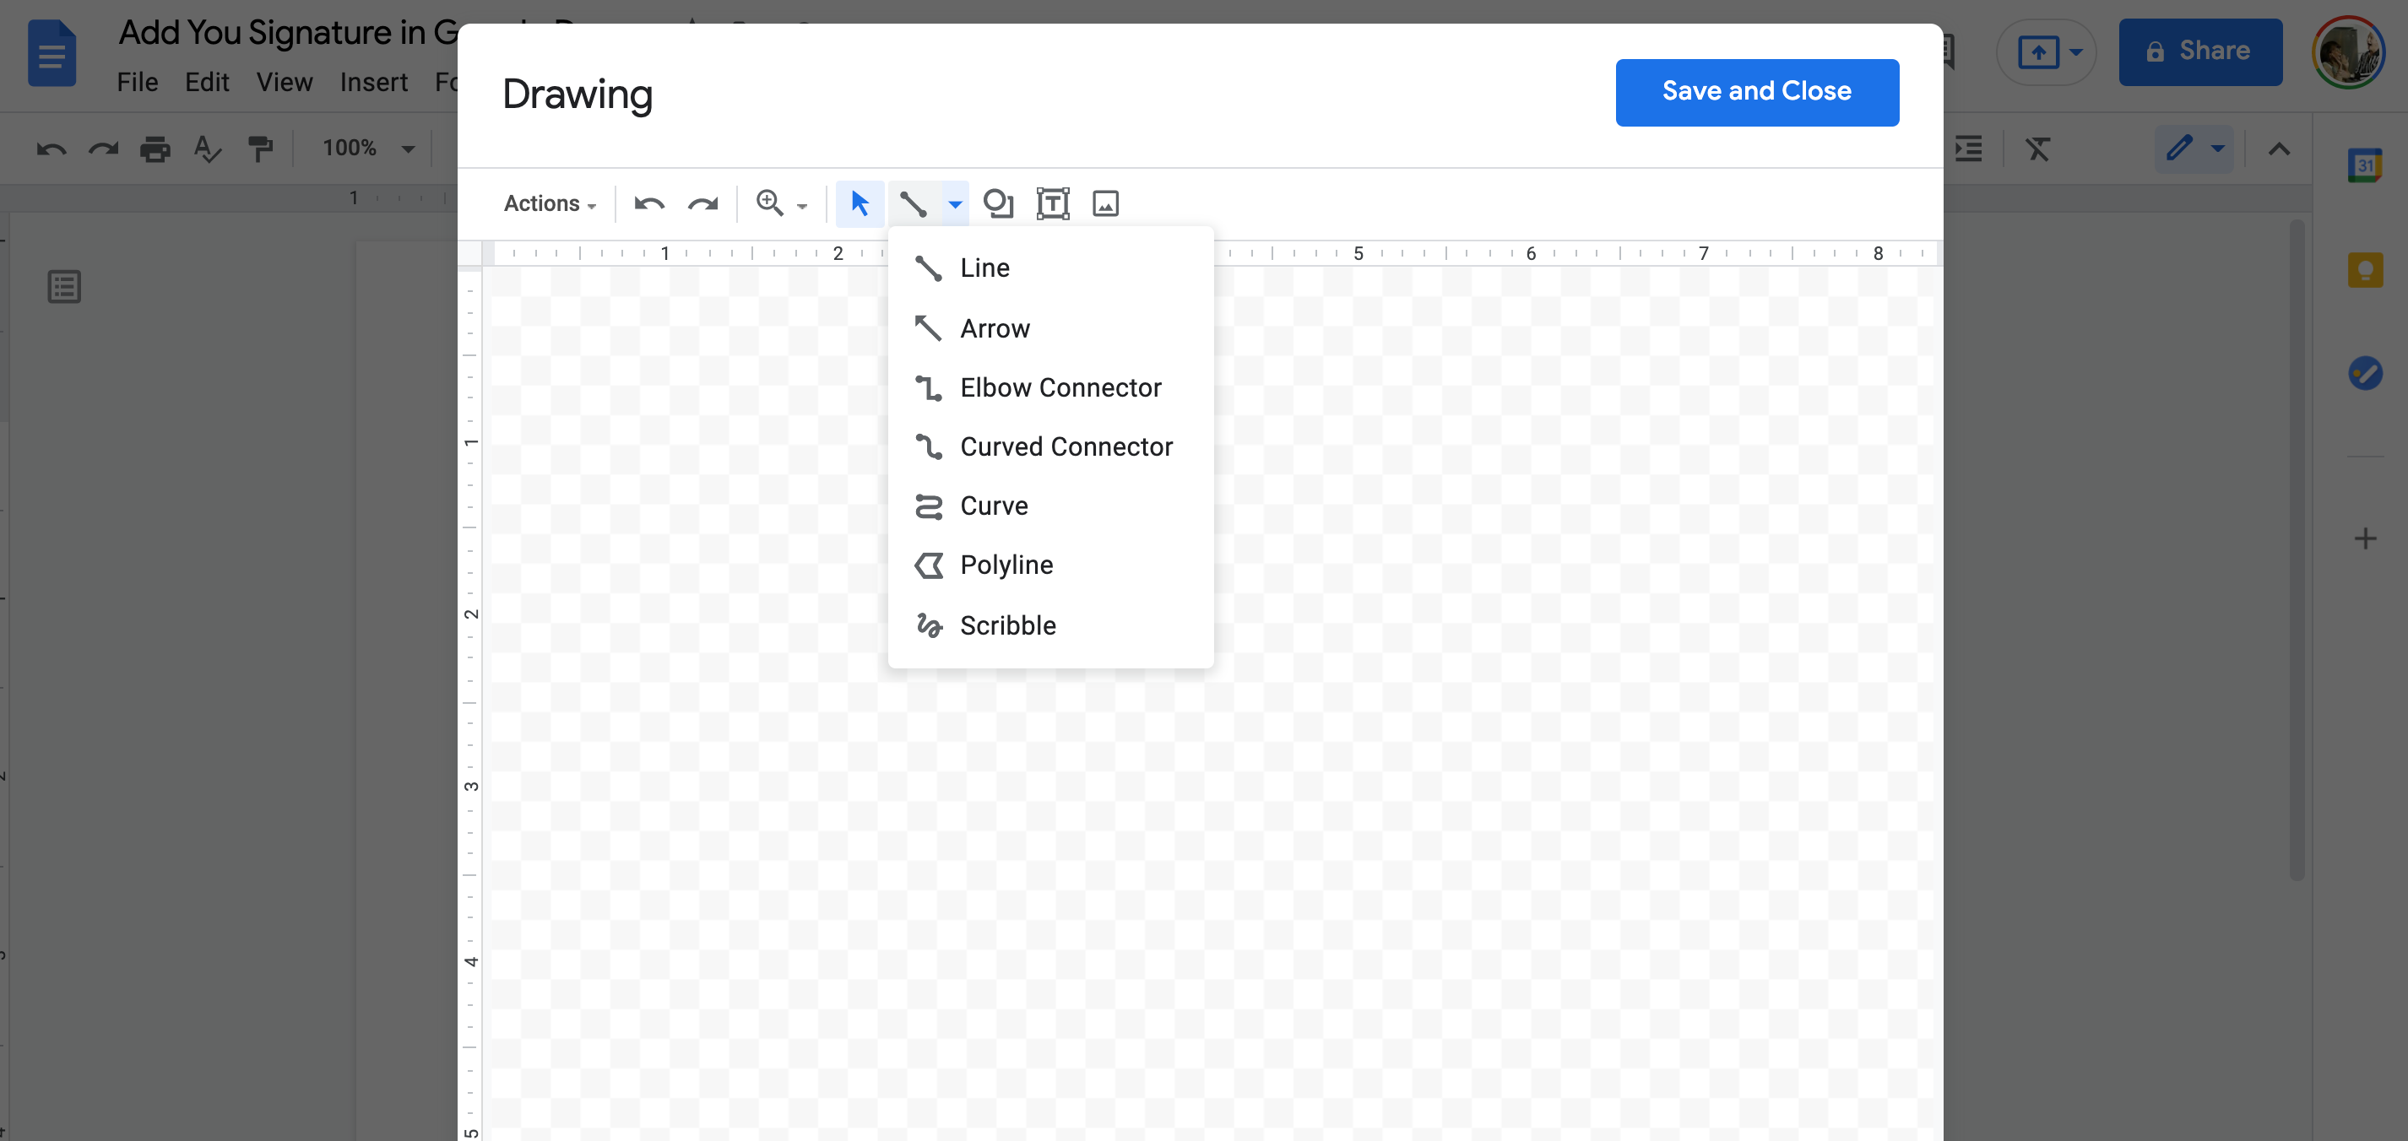Click the Share button
The image size is (2408, 1141).
(2199, 51)
